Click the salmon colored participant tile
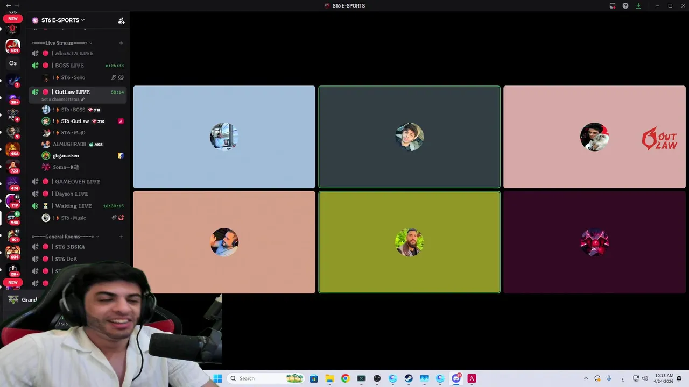This screenshot has height=387, width=689. pyautogui.click(x=224, y=242)
